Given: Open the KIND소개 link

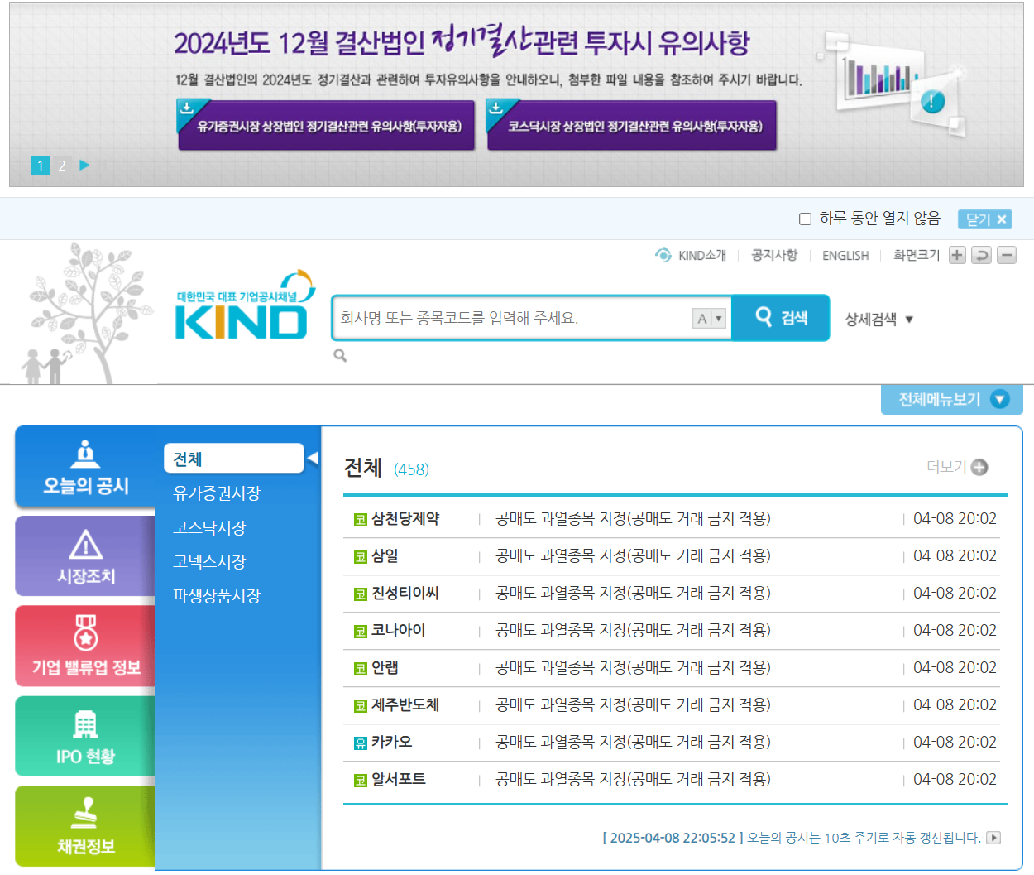Looking at the screenshot, I should (x=702, y=255).
